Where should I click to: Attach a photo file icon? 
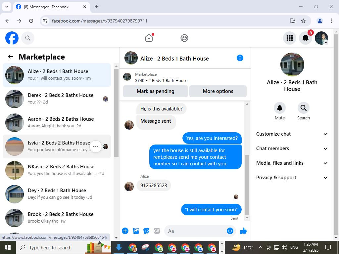[x=136, y=231]
